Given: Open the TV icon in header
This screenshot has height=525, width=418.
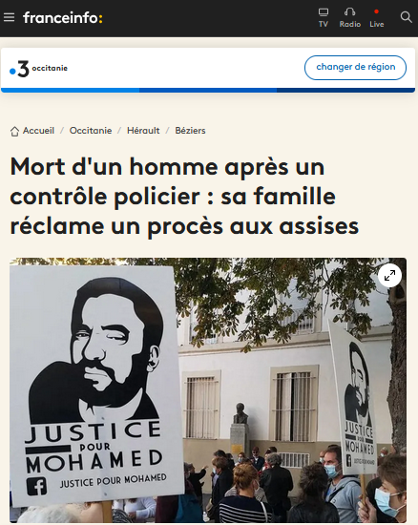Looking at the screenshot, I should (x=324, y=12).
